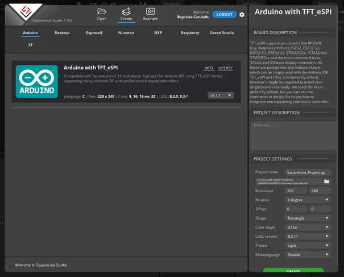Log out using the LOGOUT button

224,14
